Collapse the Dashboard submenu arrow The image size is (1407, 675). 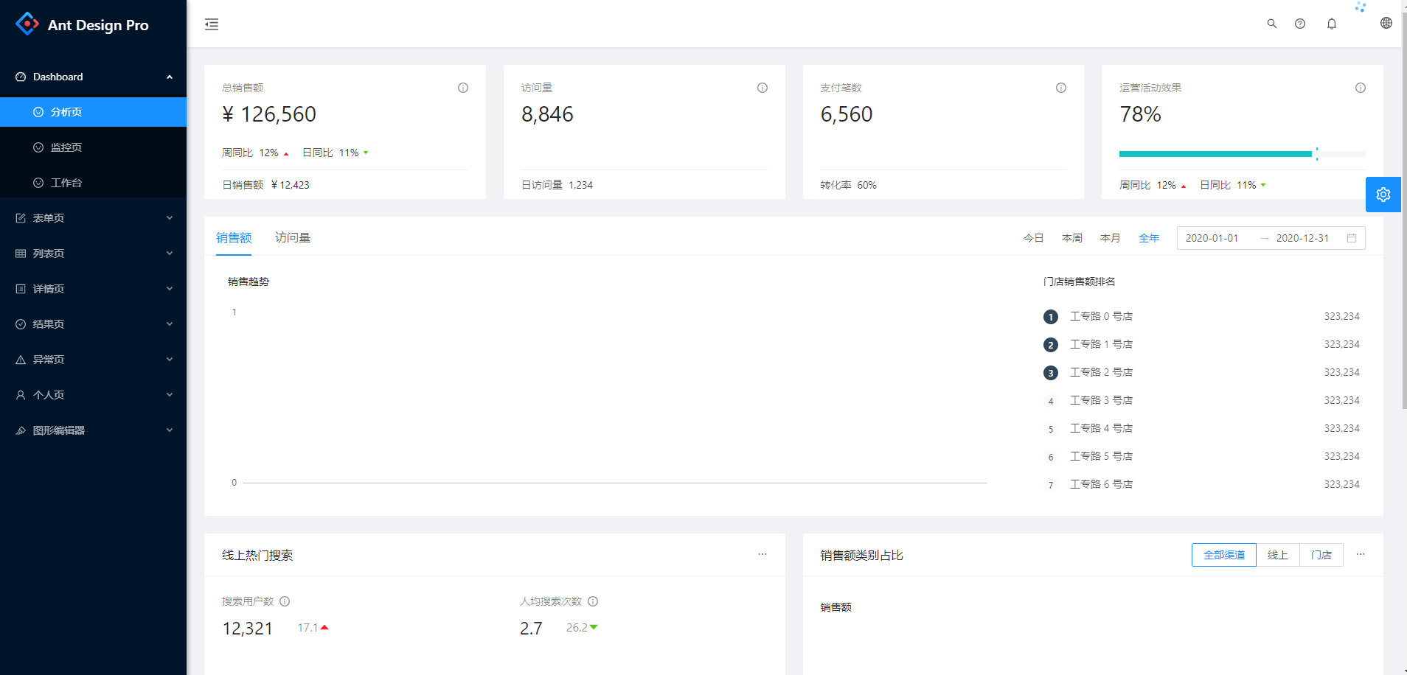click(170, 77)
